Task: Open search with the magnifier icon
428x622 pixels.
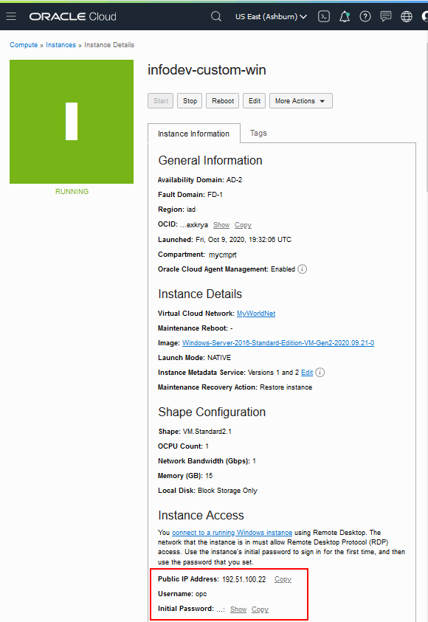Action: click(x=215, y=15)
